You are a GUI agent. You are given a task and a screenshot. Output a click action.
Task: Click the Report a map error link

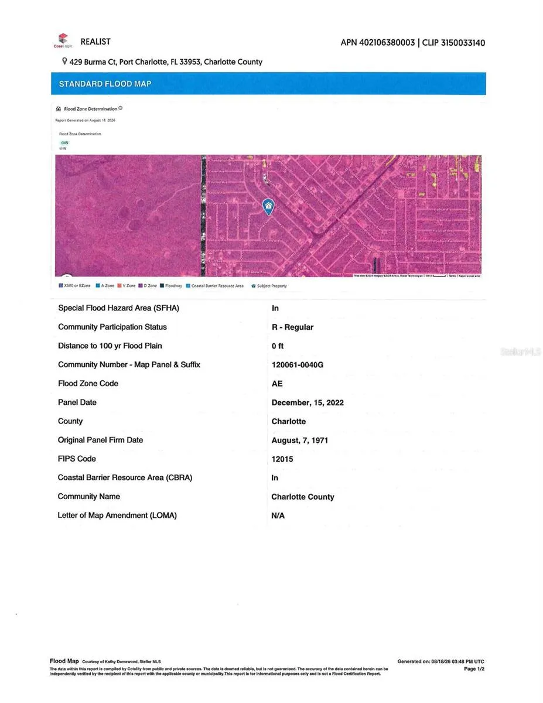tap(469, 275)
